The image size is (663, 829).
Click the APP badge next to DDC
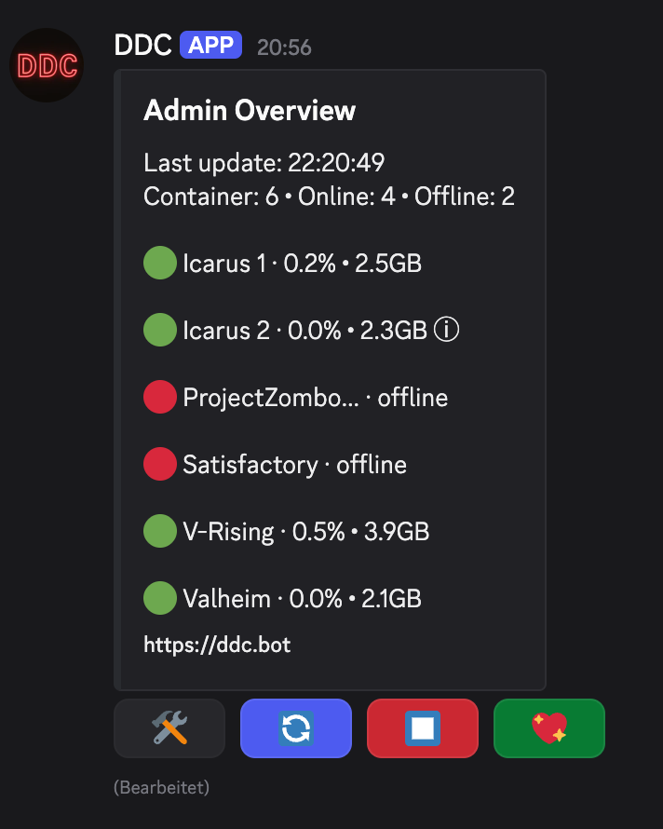click(210, 45)
